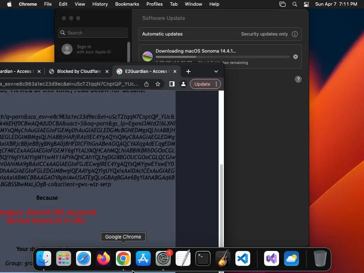
Task: Open System Settings Dock icon with badge
Action: click(x=163, y=258)
